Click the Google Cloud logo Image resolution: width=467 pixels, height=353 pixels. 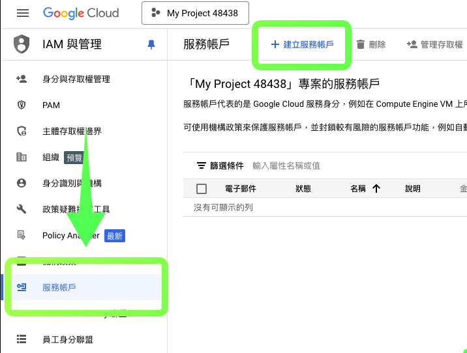click(81, 13)
